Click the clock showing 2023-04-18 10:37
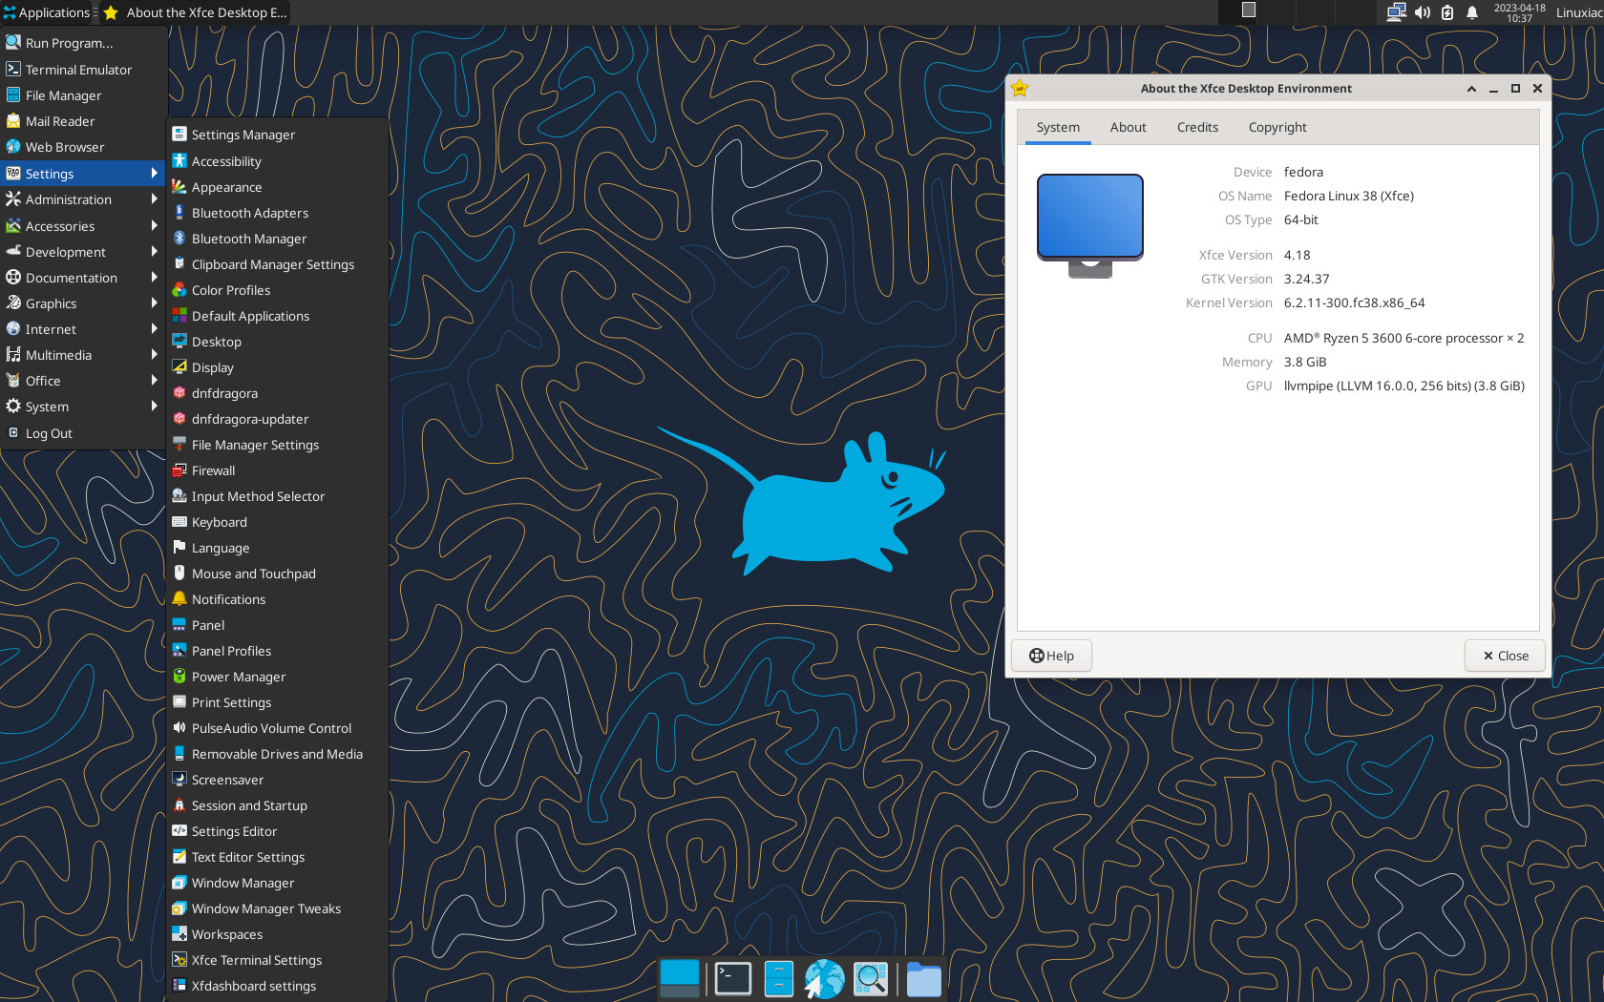 tap(1519, 12)
